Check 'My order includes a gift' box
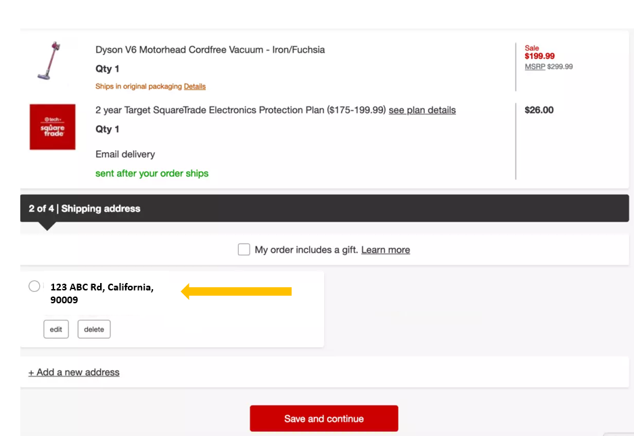This screenshot has width=634, height=436. coord(244,250)
